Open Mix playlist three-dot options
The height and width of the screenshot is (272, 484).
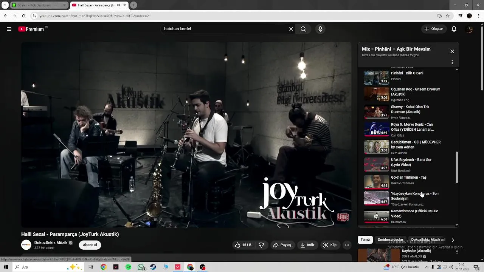pos(452,62)
